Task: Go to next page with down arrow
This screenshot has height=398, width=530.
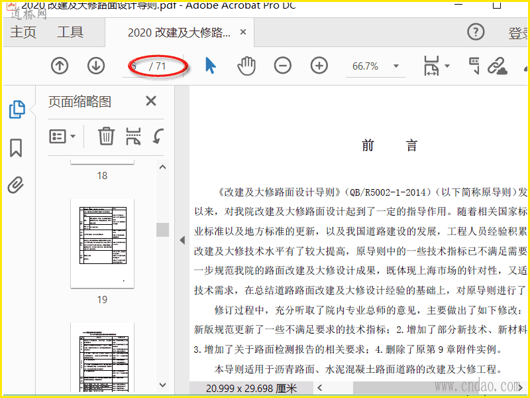Action: (x=96, y=66)
